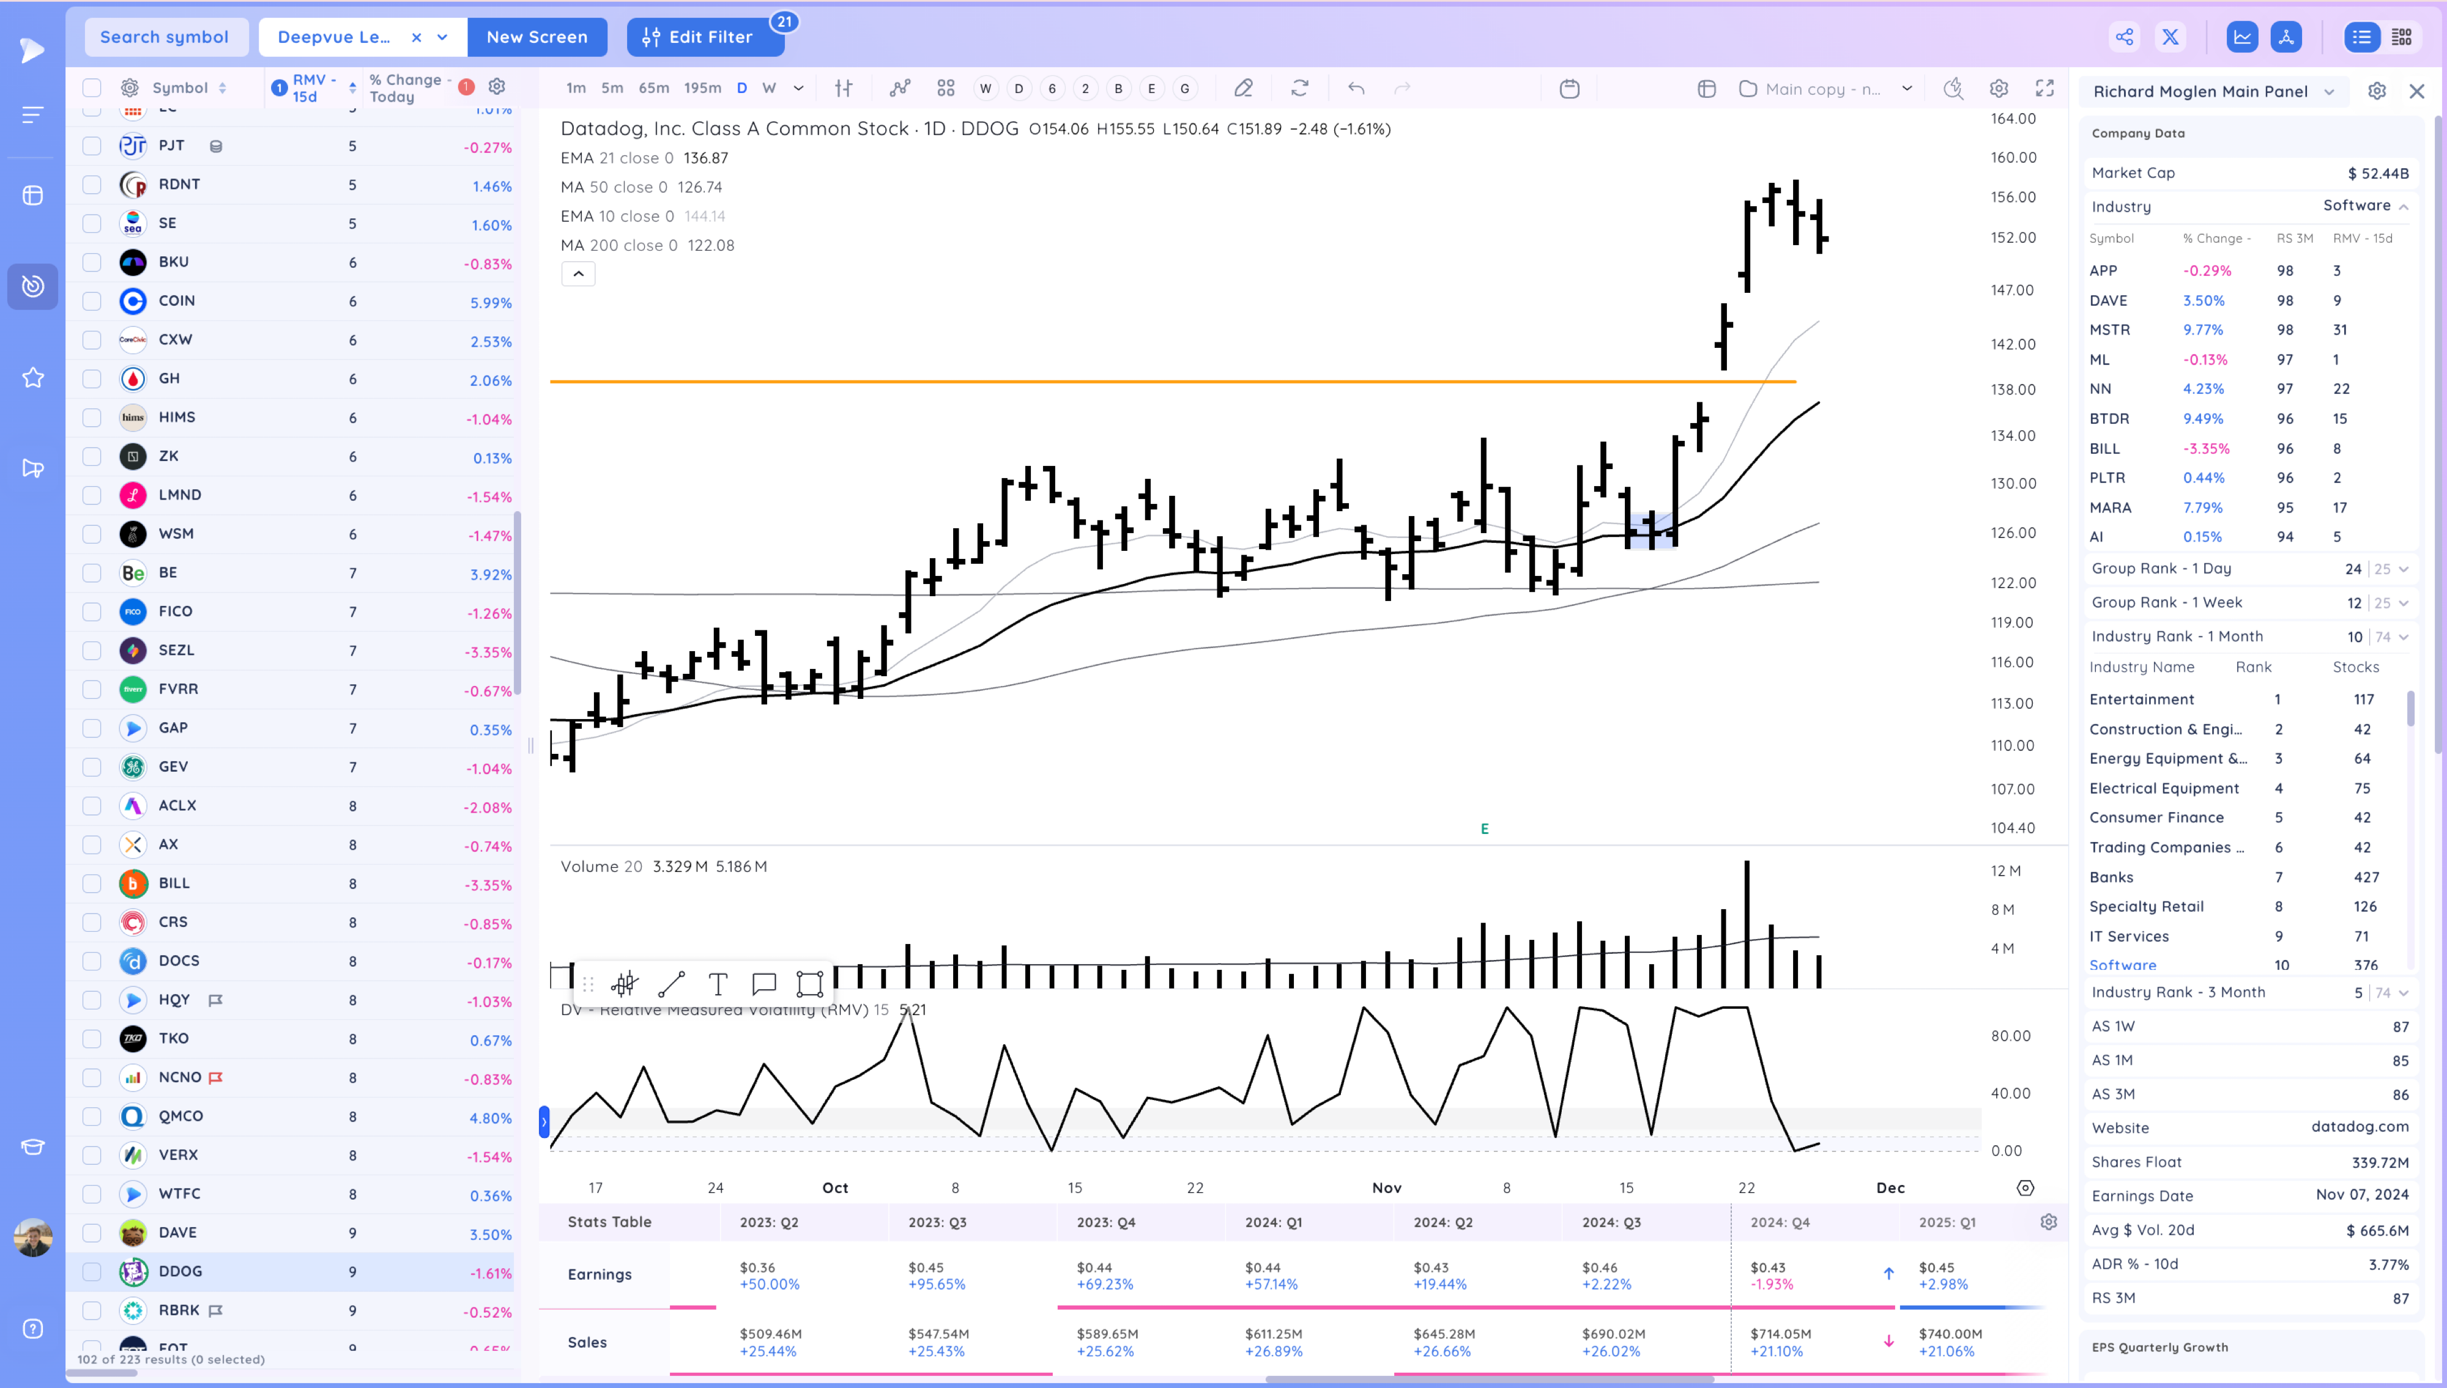Open the indicators icon in chart toolbar
2447x1388 pixels.
(x=899, y=89)
